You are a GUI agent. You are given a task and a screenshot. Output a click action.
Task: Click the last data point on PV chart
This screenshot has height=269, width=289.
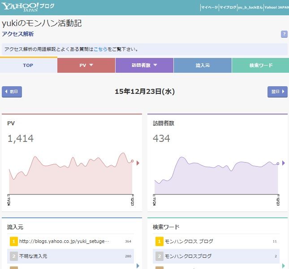pos(132,161)
